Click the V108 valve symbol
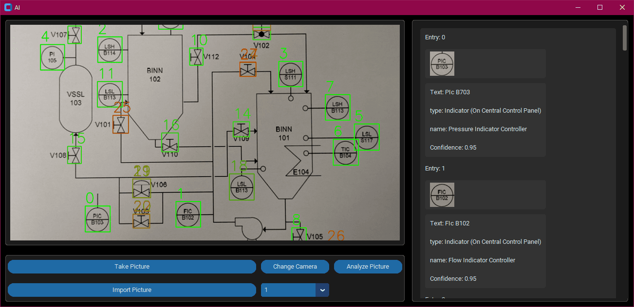The image size is (634, 307). pyautogui.click(x=75, y=155)
